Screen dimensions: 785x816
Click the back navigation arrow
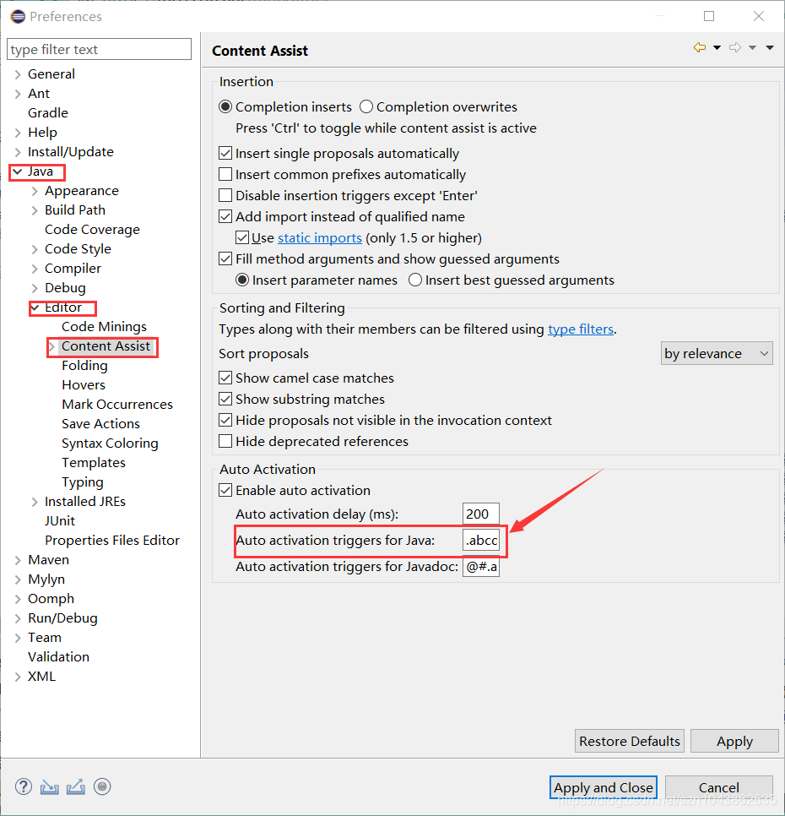pos(699,47)
